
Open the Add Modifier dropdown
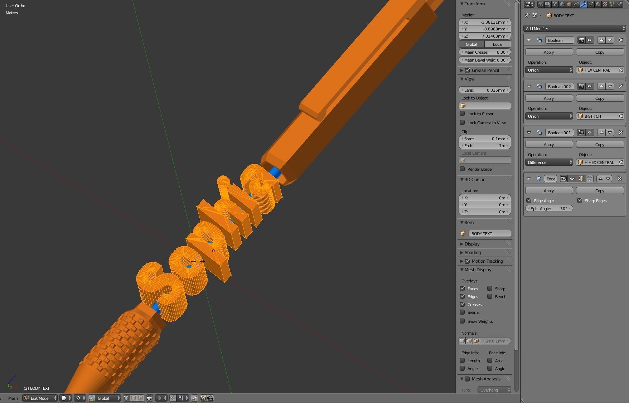click(574, 28)
